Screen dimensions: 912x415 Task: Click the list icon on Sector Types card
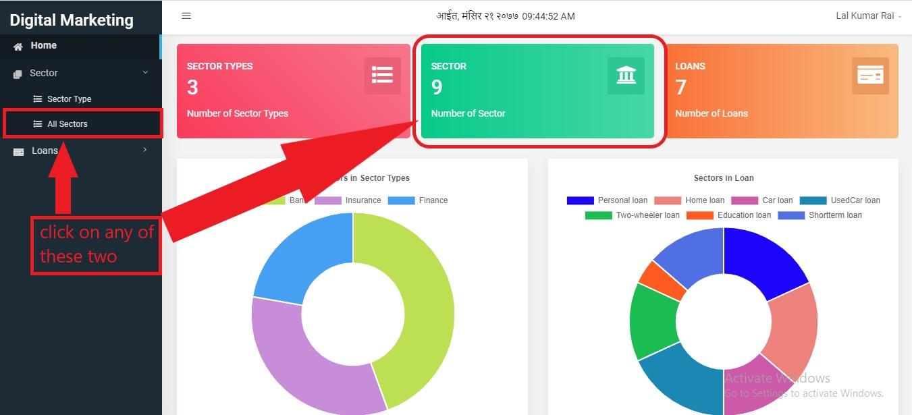click(382, 76)
